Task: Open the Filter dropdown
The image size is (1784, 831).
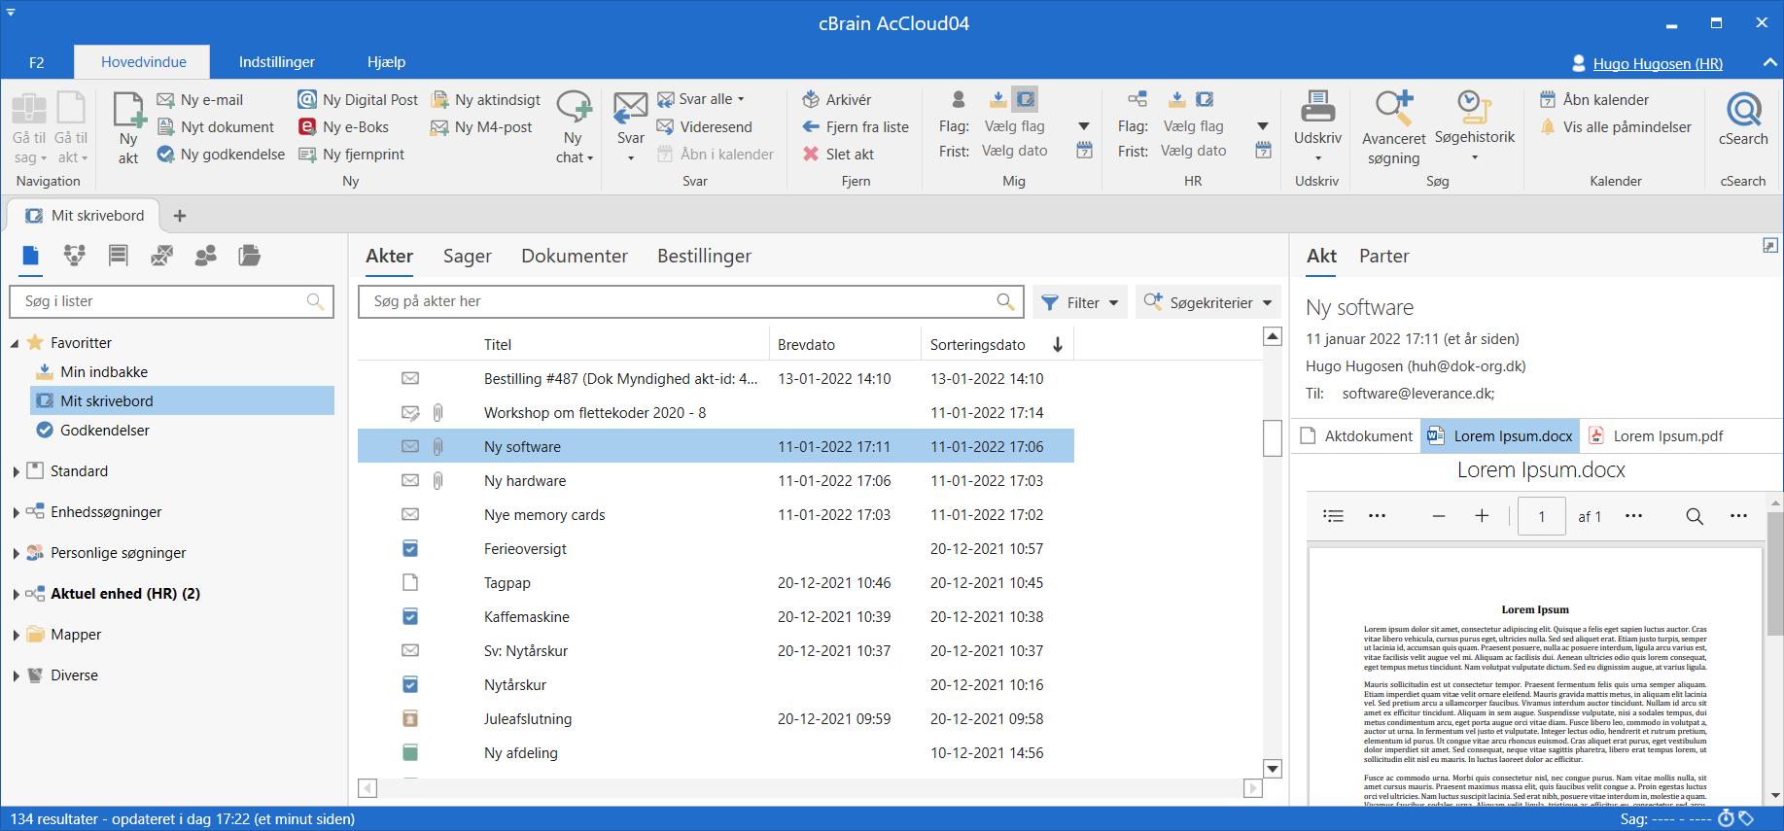Action: (1080, 302)
